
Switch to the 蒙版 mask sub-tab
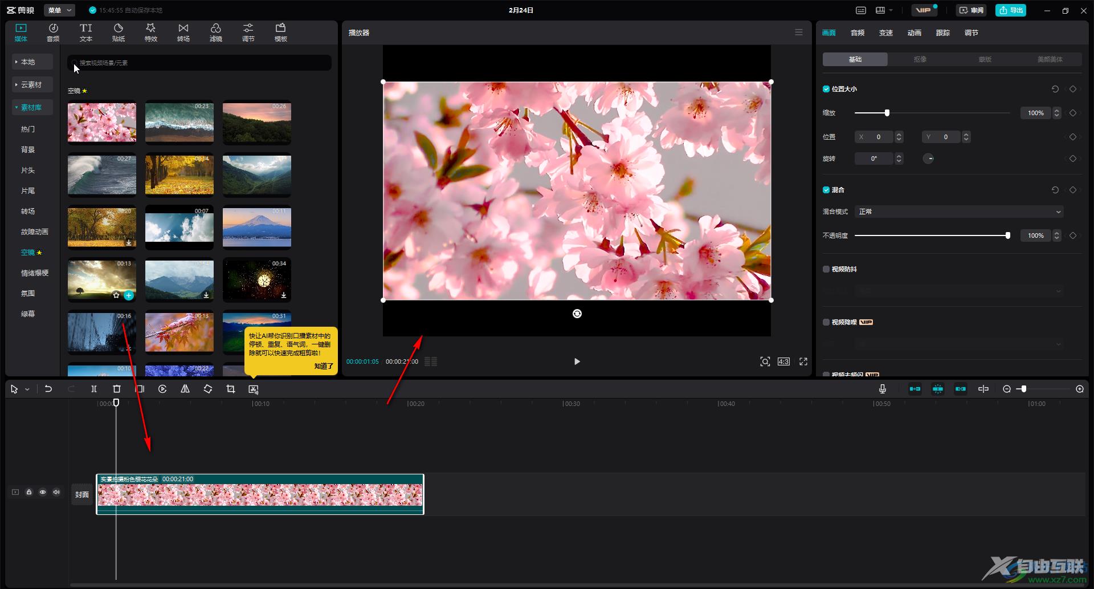click(x=985, y=59)
